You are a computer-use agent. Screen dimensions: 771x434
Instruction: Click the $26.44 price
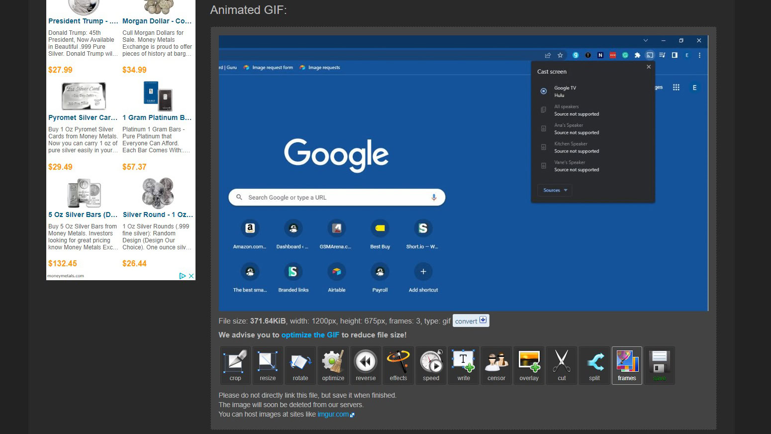[134, 263]
